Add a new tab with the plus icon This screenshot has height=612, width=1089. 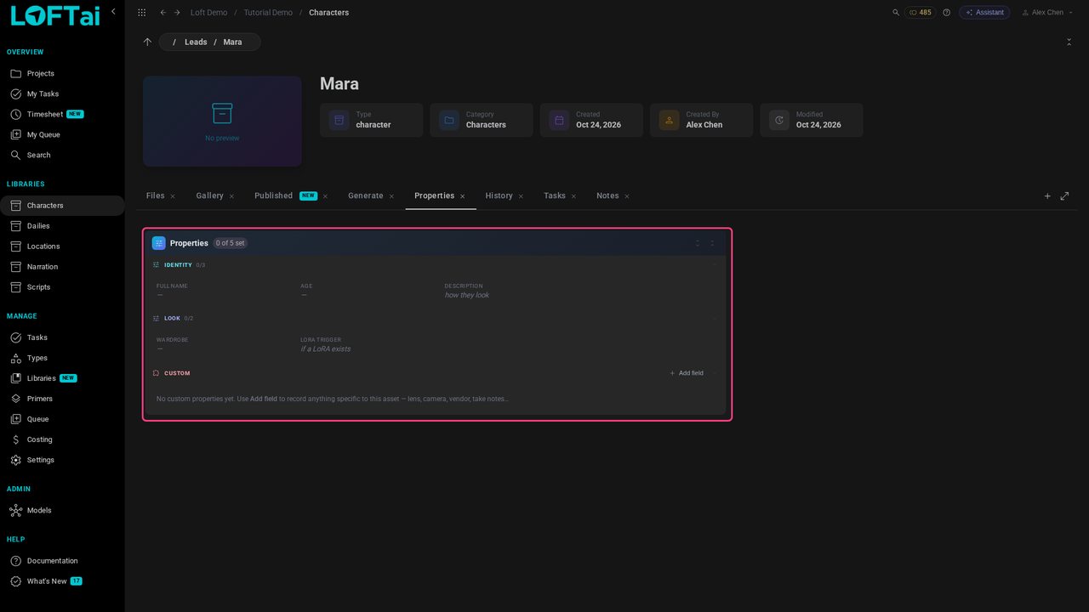coord(1047,196)
